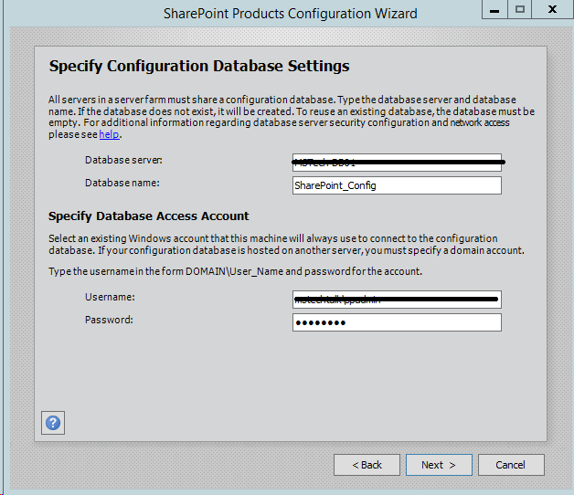Maximize the wizard window
The width and height of the screenshot is (574, 495).
click(520, 9)
